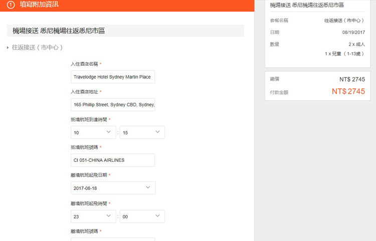Click the arrival flight number field CI 051-CHINA AIRLINES
The image size is (376, 241).
(x=113, y=160)
